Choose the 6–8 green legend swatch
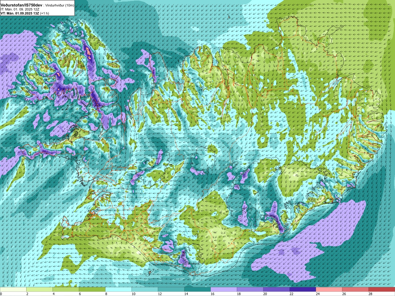This screenshot has width=395, height=296. click(x=92, y=290)
